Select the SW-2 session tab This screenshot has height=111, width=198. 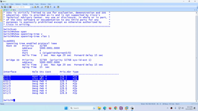tap(14, 10)
